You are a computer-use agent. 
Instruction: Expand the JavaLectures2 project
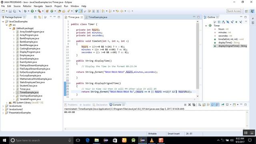(x=3, y=109)
